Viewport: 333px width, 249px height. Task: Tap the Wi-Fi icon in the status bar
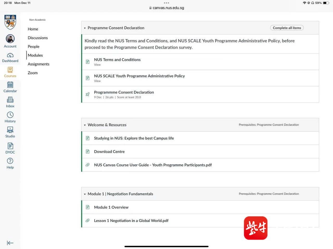click(x=304, y=3)
